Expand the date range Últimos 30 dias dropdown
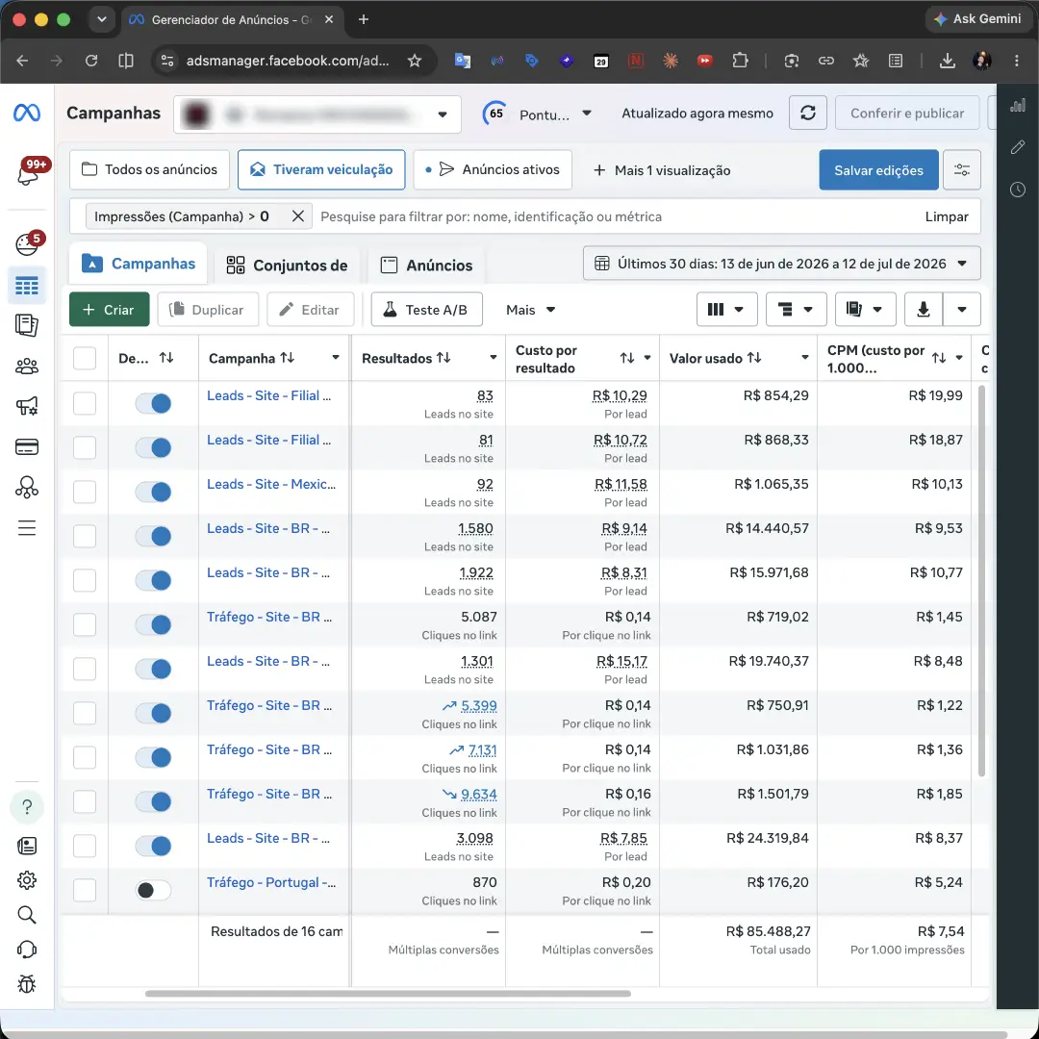 781,264
